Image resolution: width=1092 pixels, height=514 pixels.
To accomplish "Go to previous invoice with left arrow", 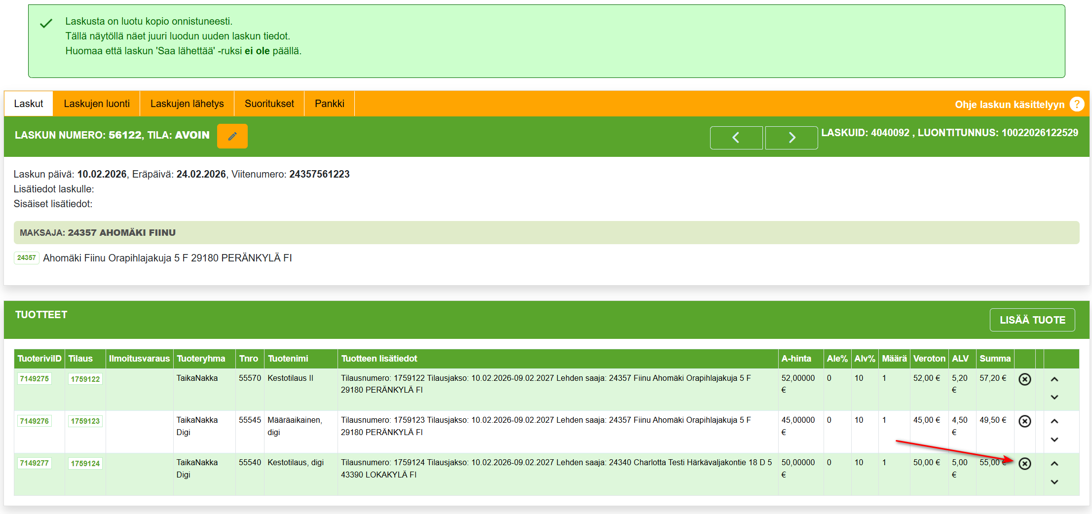I will coord(736,138).
